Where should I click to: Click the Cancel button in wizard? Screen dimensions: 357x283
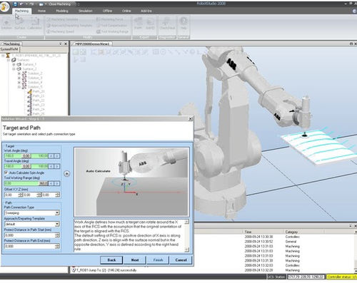click(x=181, y=260)
